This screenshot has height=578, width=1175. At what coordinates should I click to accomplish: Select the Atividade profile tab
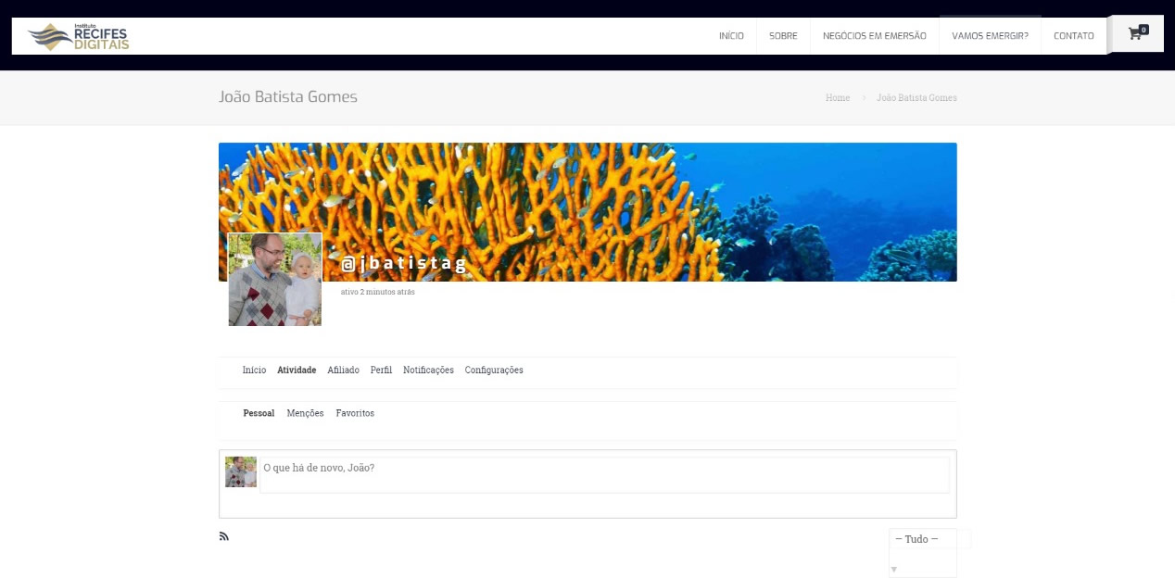click(x=297, y=371)
